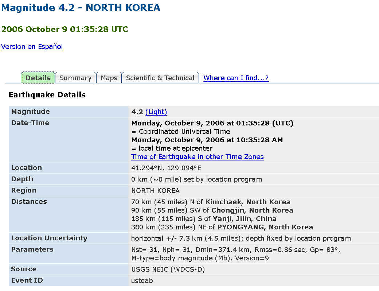Click the Region value NORTH KOREA
The width and height of the screenshot is (379, 291).
(155, 191)
